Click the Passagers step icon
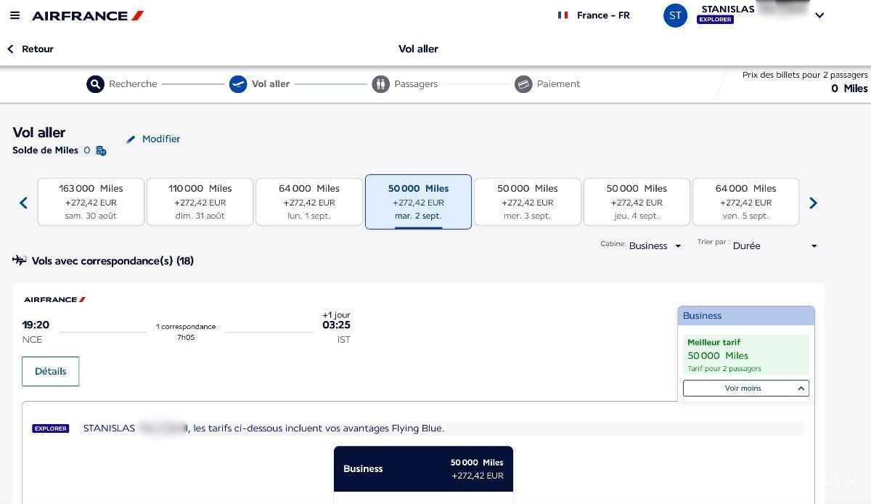This screenshot has width=871, height=504. (x=381, y=84)
